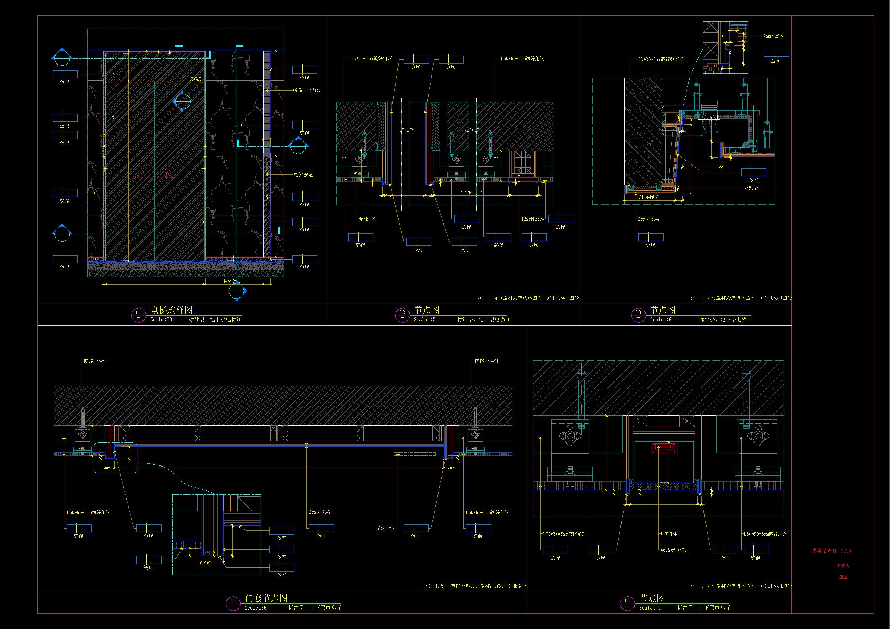This screenshot has width=890, height=629.
Task: Select the 9mm阻燃板 label in drawing 04
Action: [x=321, y=512]
